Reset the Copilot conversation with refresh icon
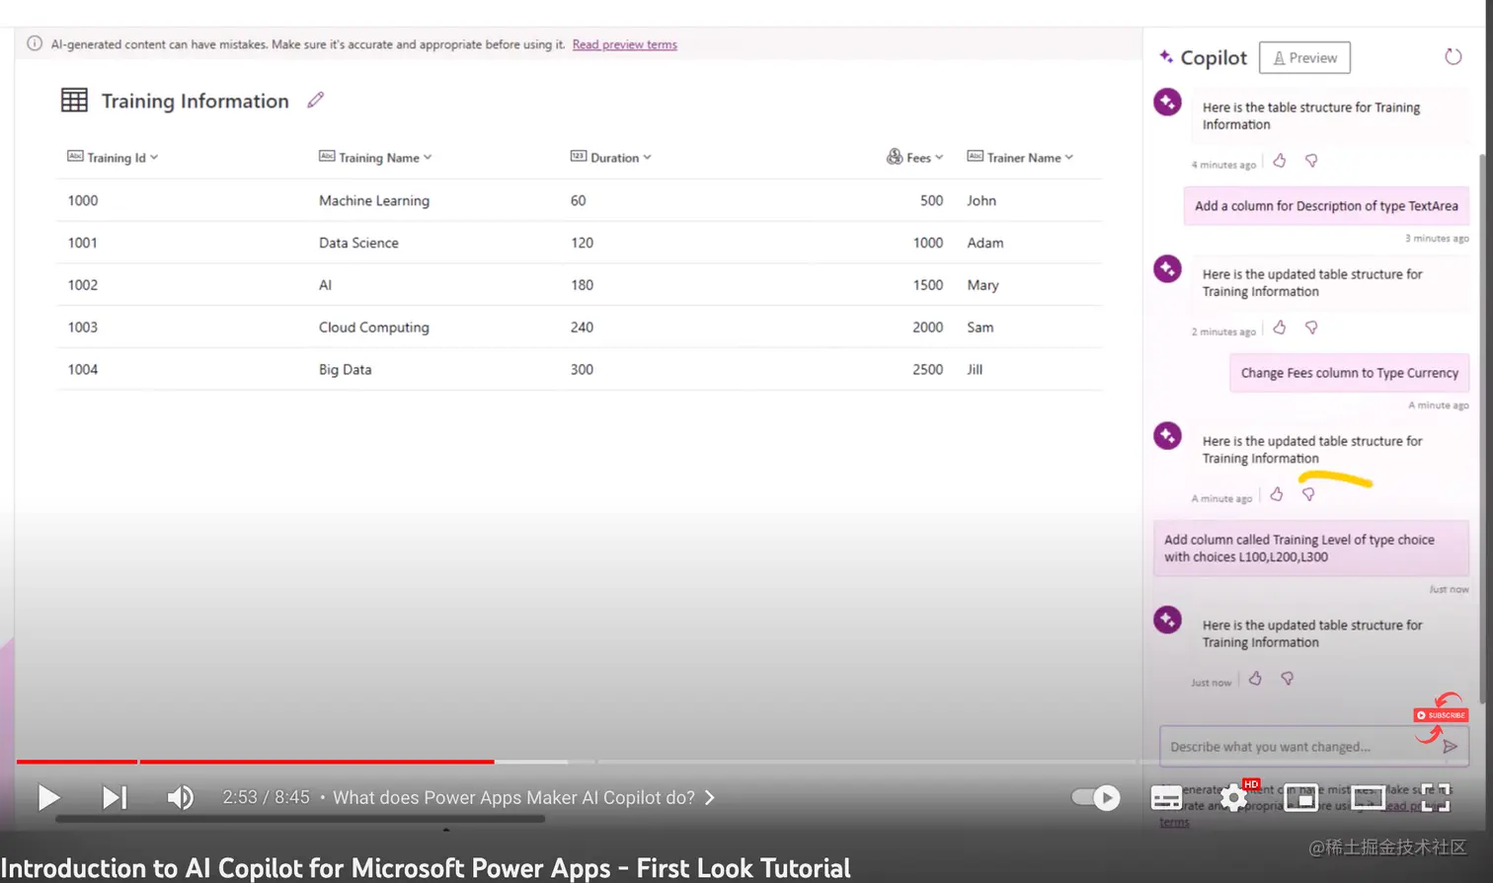Image resolution: width=1493 pixels, height=883 pixels. point(1453,56)
